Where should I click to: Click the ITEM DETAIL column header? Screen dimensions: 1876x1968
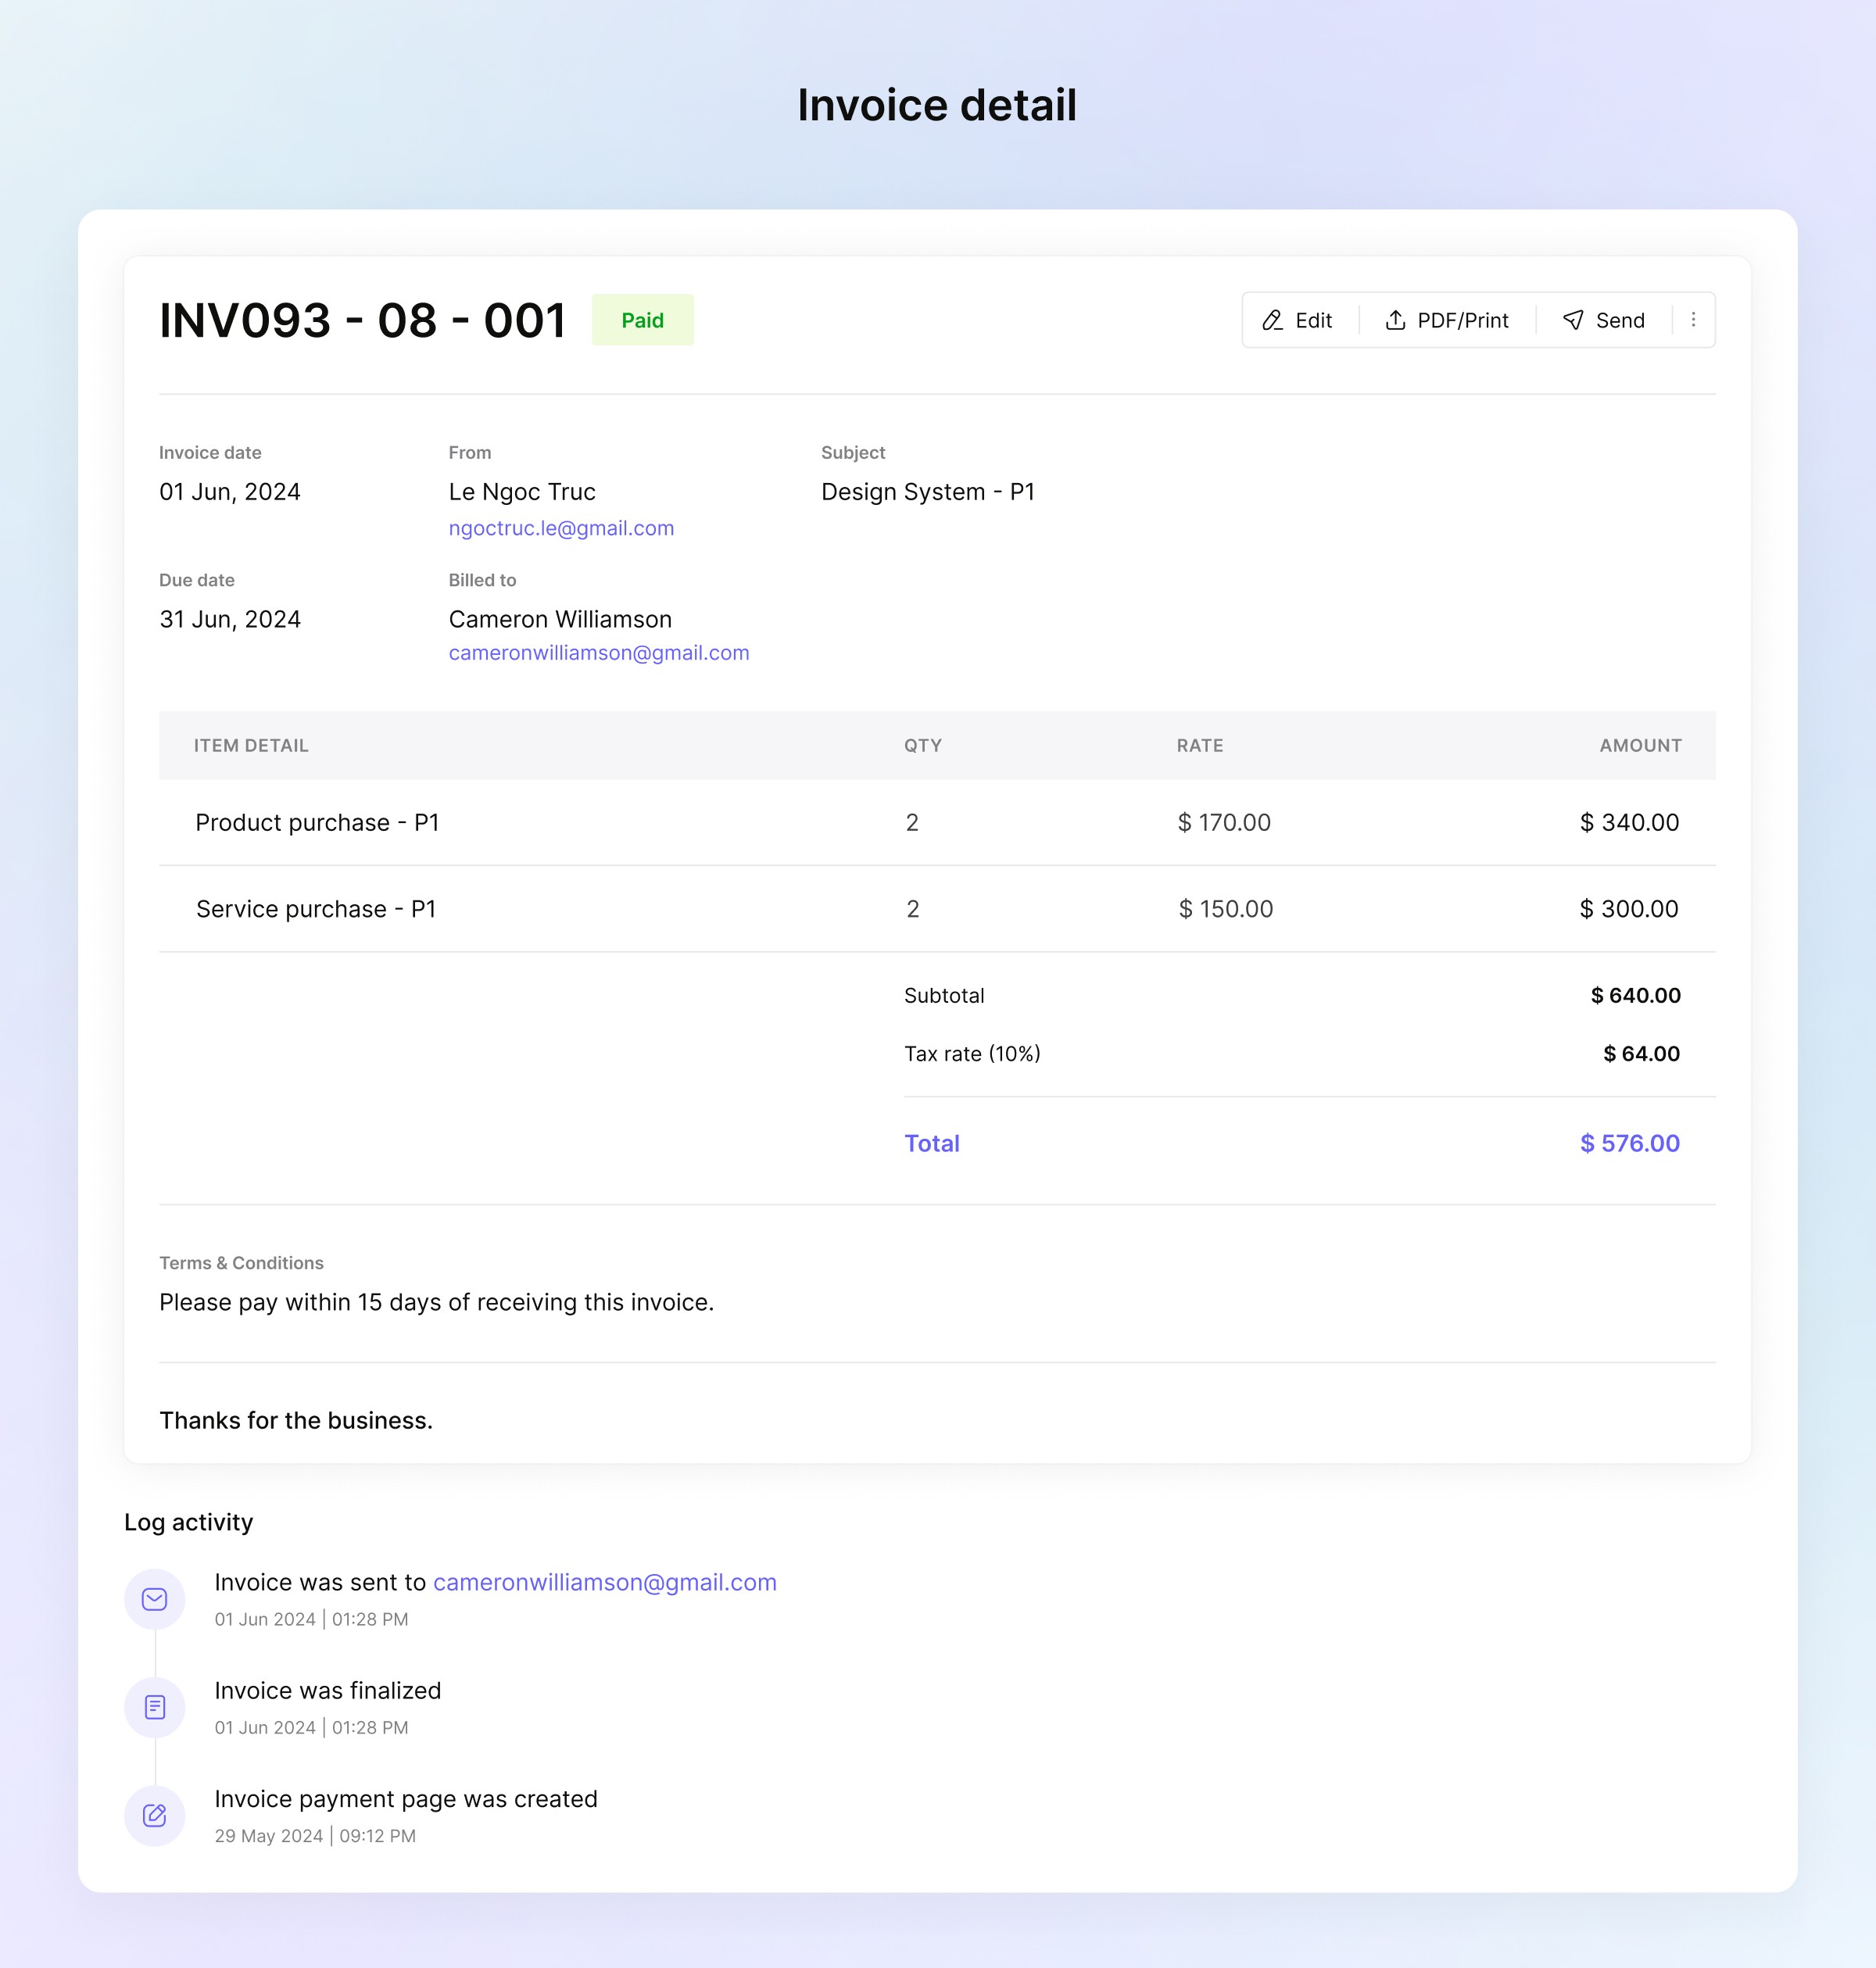[251, 745]
